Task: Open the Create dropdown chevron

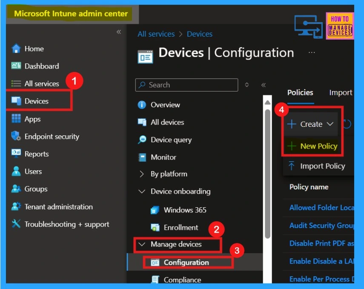Action: tap(330, 124)
